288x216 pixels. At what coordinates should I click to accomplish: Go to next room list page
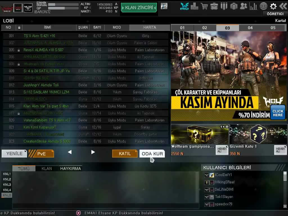(93, 152)
